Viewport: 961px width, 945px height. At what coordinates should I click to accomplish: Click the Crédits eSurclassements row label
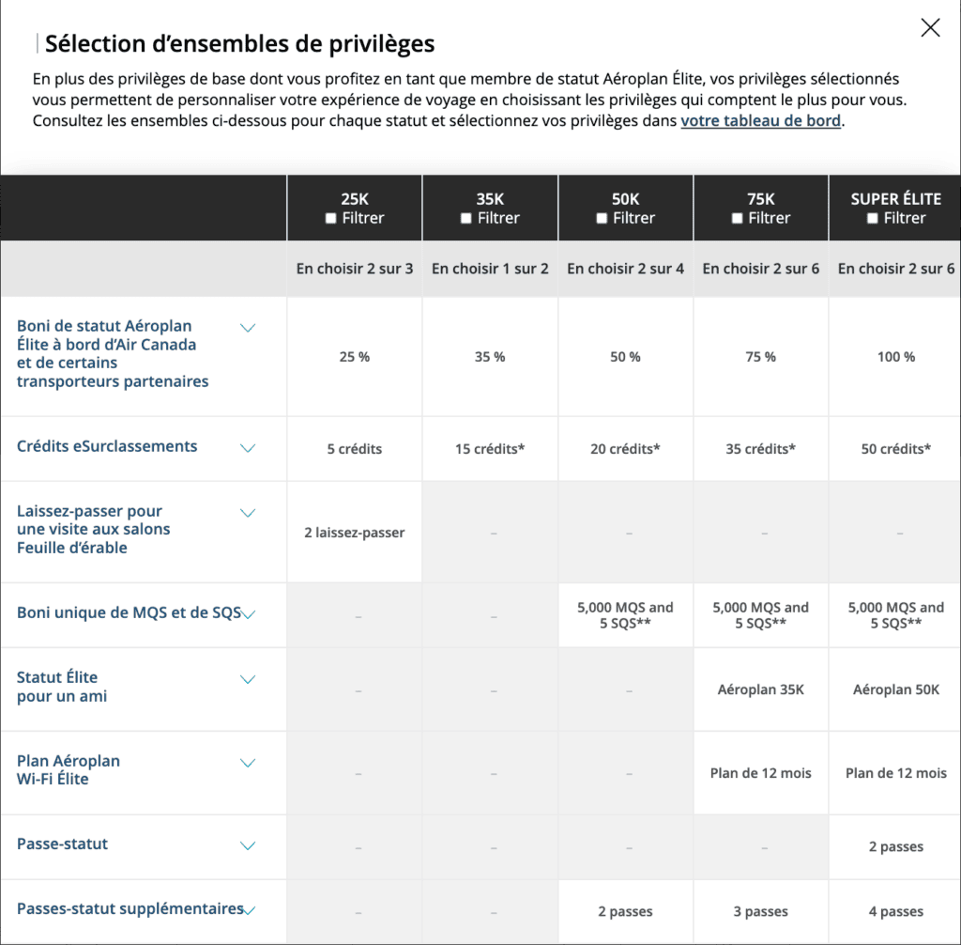(107, 446)
